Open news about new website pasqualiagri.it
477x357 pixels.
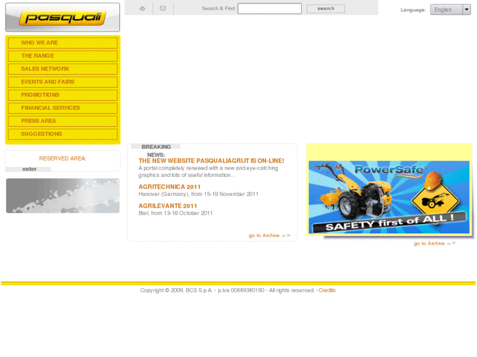211,160
